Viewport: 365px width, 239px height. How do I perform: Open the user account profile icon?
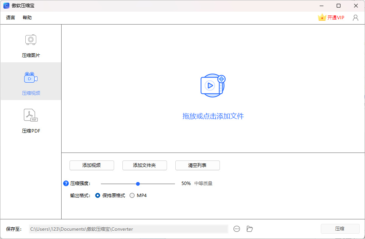tap(355, 17)
